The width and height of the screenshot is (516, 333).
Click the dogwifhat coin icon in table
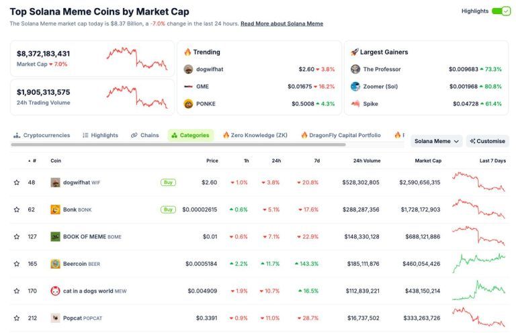[55, 183]
